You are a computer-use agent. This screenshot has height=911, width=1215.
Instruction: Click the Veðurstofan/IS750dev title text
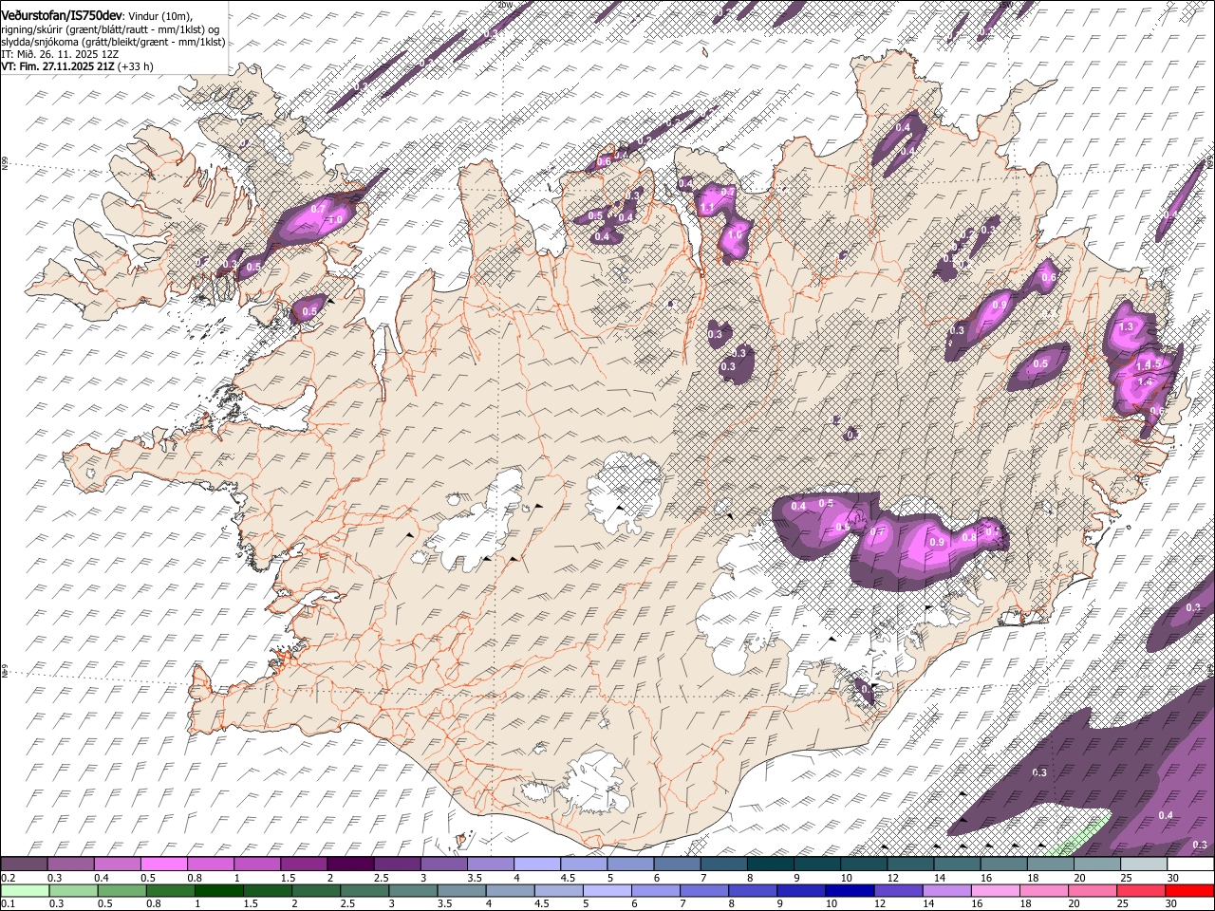point(61,14)
